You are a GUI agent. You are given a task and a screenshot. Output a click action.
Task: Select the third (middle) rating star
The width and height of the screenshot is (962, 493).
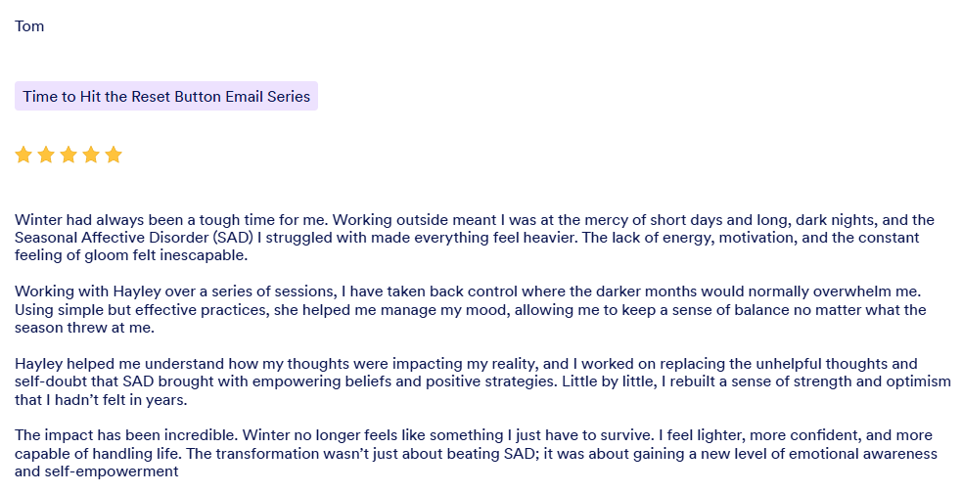[69, 155]
